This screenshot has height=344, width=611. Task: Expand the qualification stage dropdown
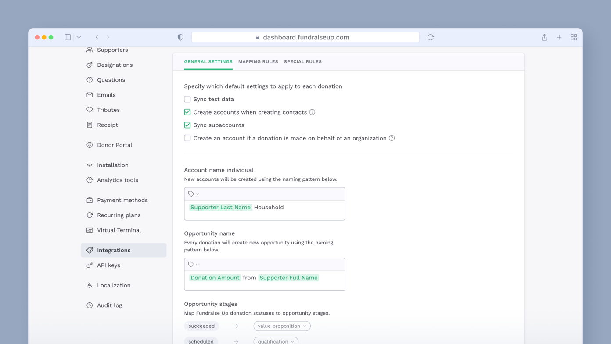(276, 341)
